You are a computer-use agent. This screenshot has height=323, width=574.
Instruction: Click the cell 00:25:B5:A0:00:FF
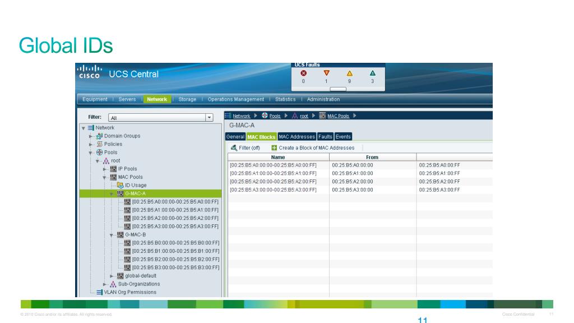pos(439,165)
